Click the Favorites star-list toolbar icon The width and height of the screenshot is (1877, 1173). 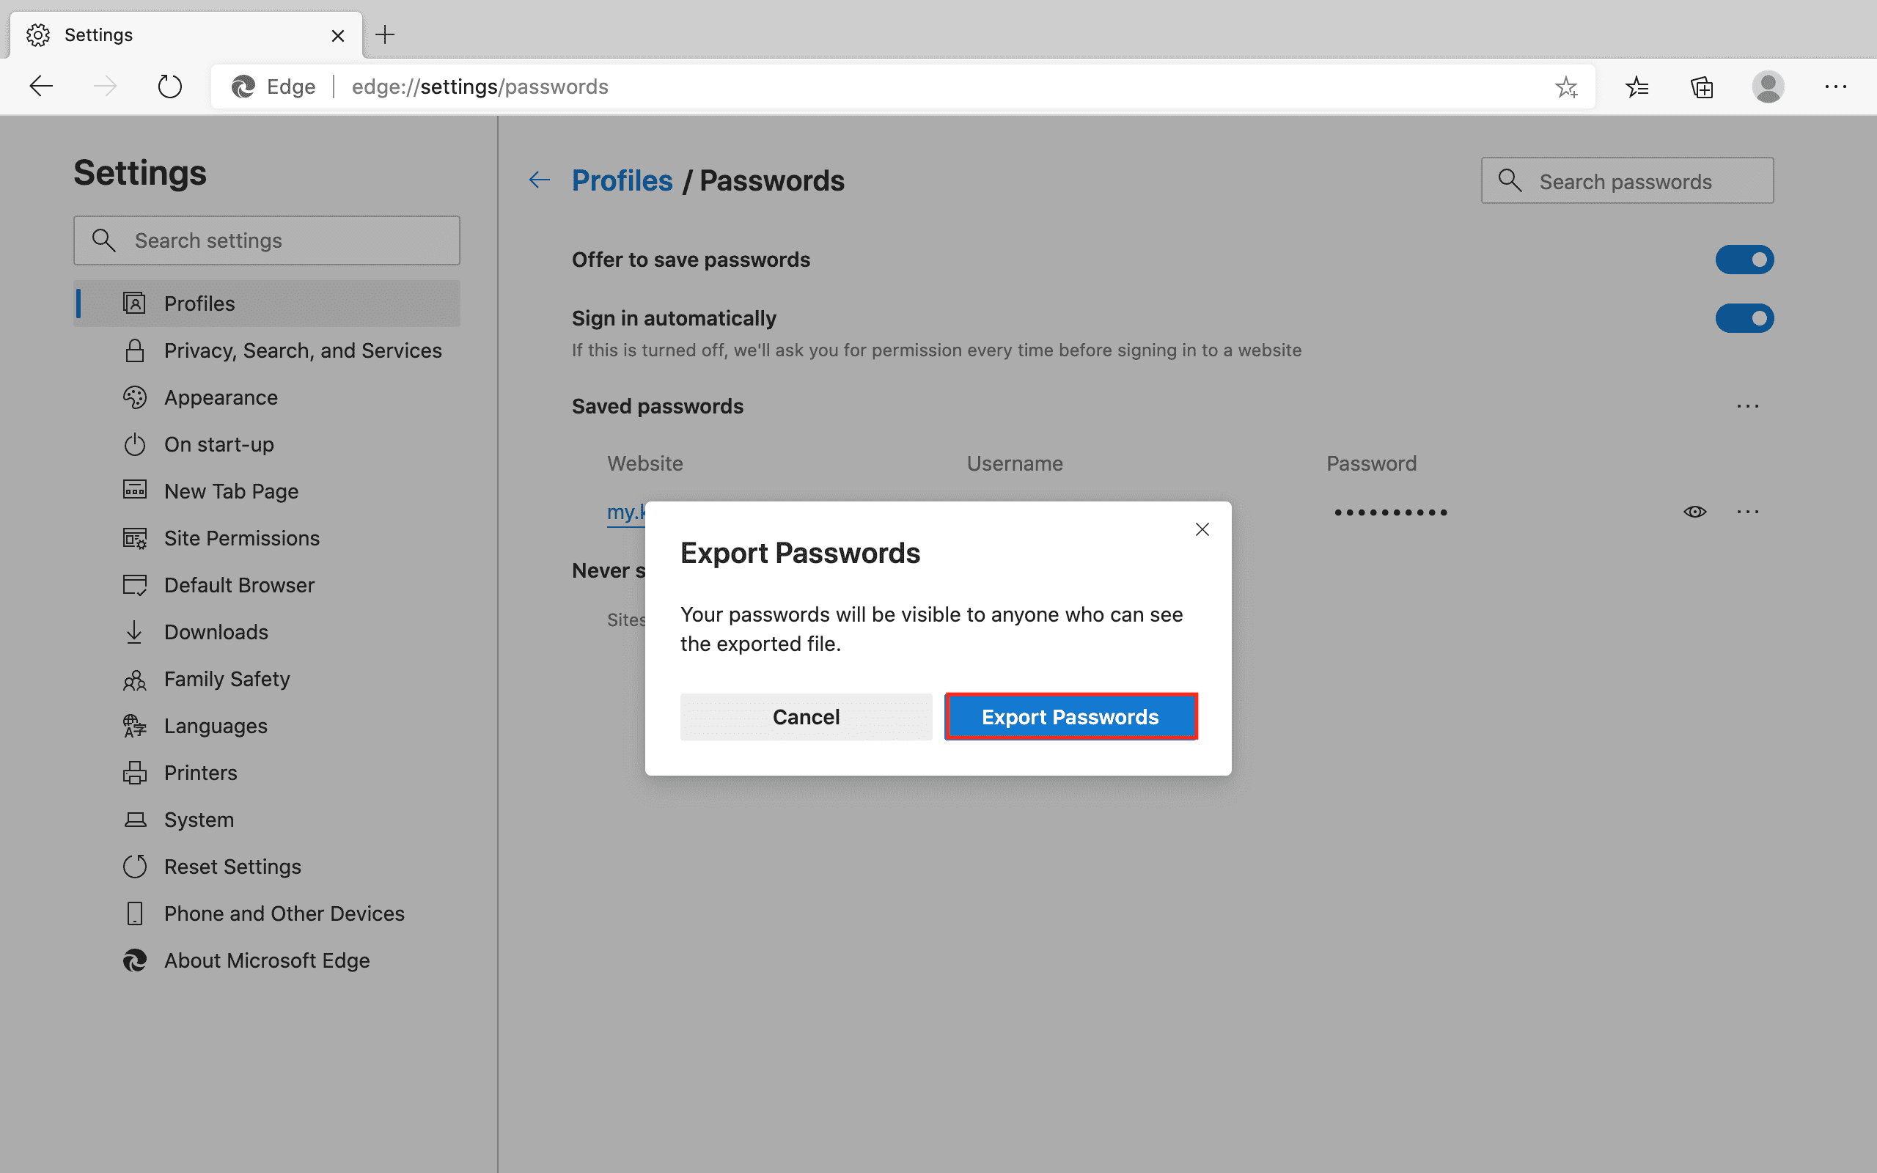click(1637, 87)
